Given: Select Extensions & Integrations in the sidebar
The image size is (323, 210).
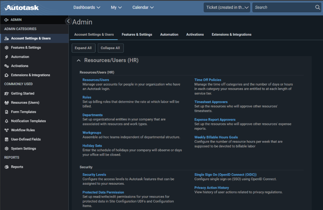Looking at the screenshot, I should (x=34, y=75).
